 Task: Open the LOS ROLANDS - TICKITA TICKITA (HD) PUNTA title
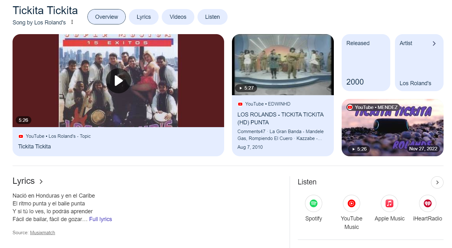281,118
